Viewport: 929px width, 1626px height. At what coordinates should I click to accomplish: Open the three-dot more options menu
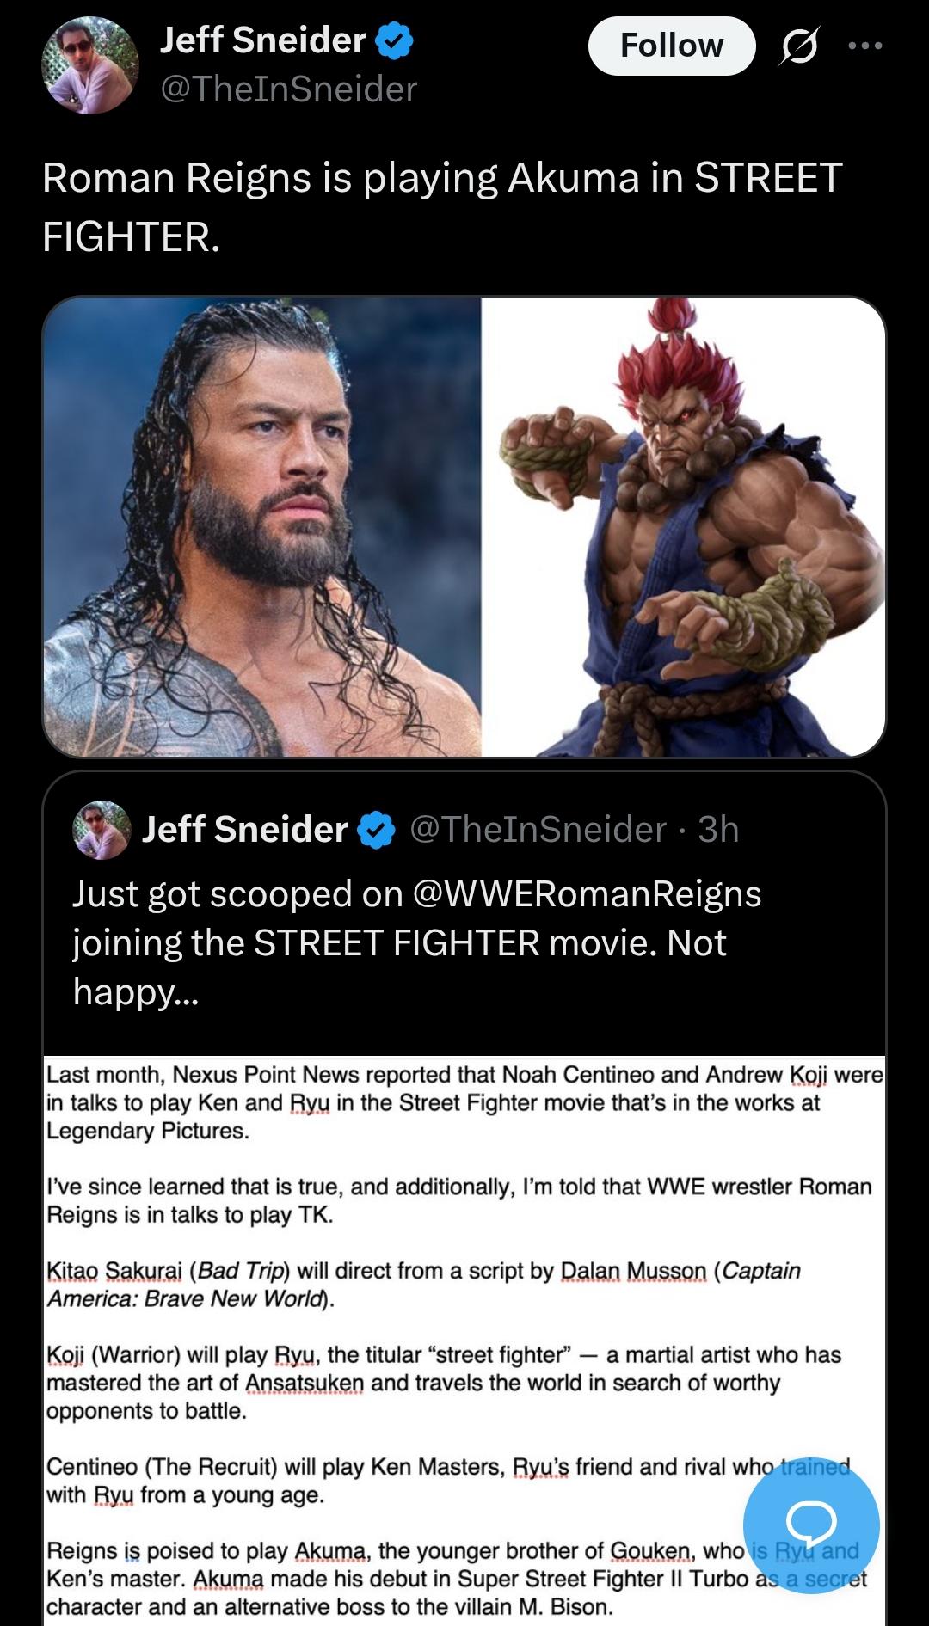[864, 46]
